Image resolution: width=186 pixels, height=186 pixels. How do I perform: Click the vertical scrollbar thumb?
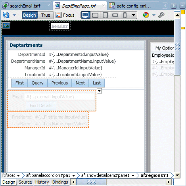tap(177, 47)
